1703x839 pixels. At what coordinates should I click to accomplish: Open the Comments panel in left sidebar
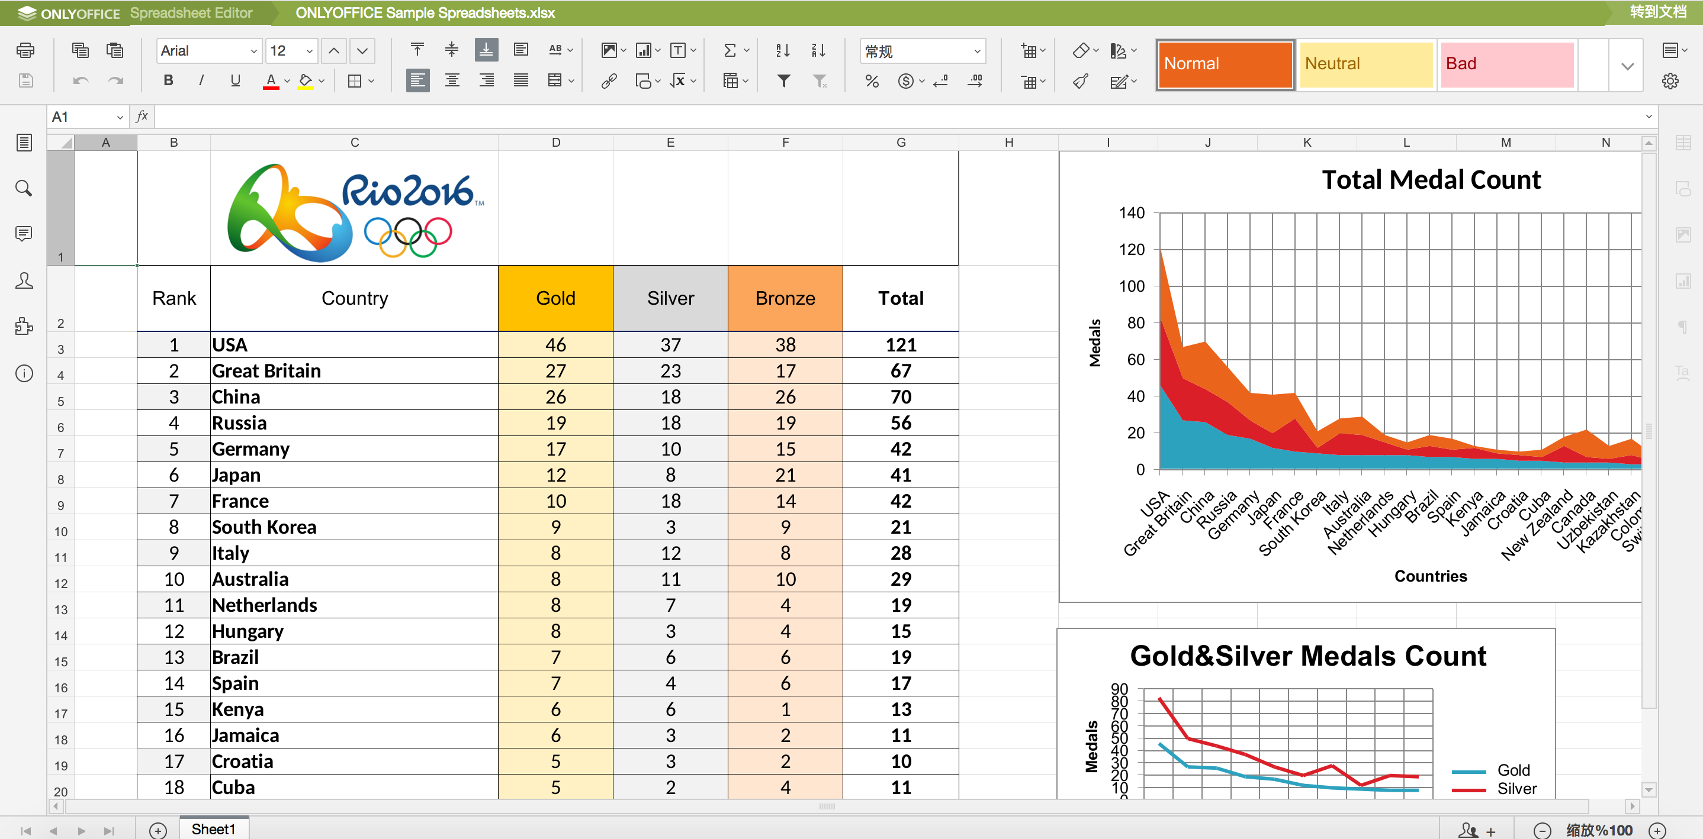[24, 233]
